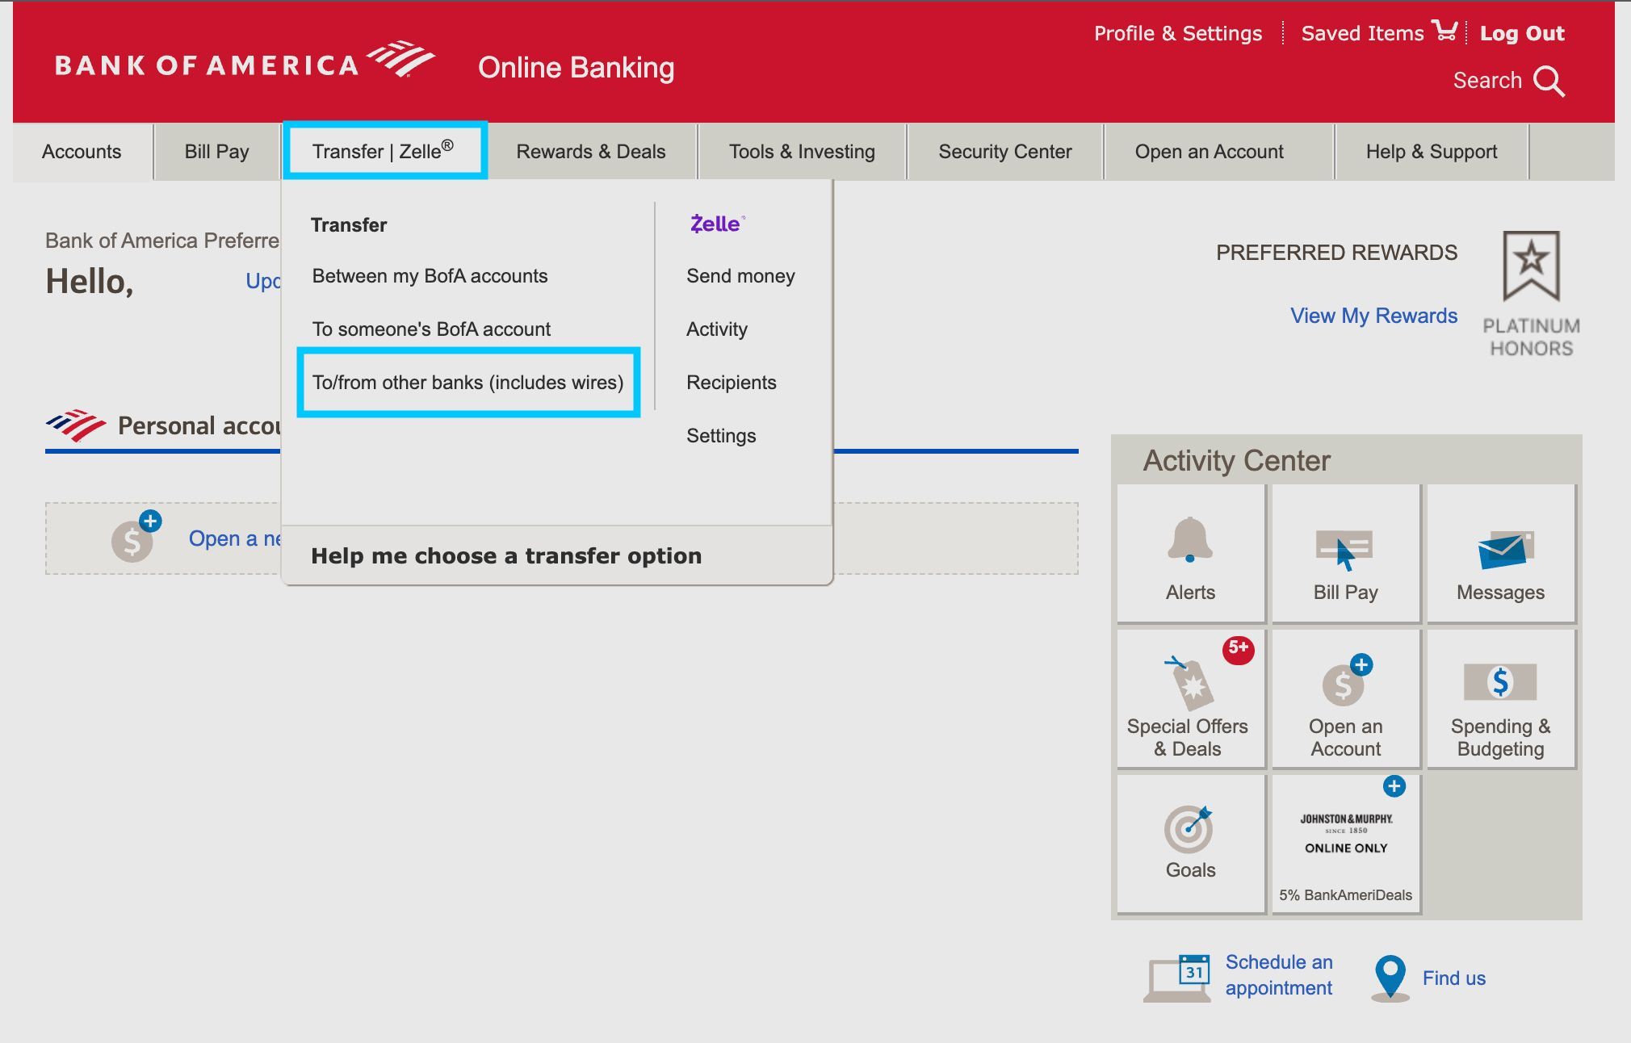1631x1043 pixels.
Task: Click the Transfer heading in dropdown
Action: [x=349, y=224]
